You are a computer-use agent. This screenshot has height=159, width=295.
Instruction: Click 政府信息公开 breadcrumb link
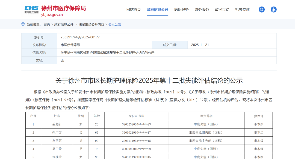coord(64,24)
